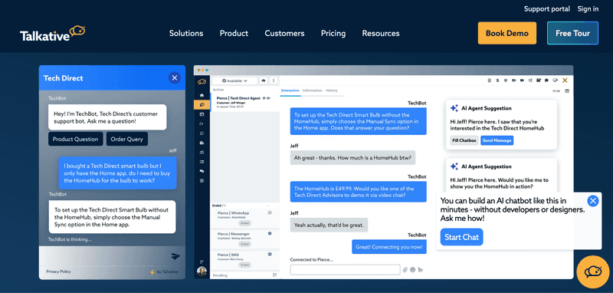Click the highlighted conversations sidebar icon
The width and height of the screenshot is (613, 293).
click(x=202, y=105)
